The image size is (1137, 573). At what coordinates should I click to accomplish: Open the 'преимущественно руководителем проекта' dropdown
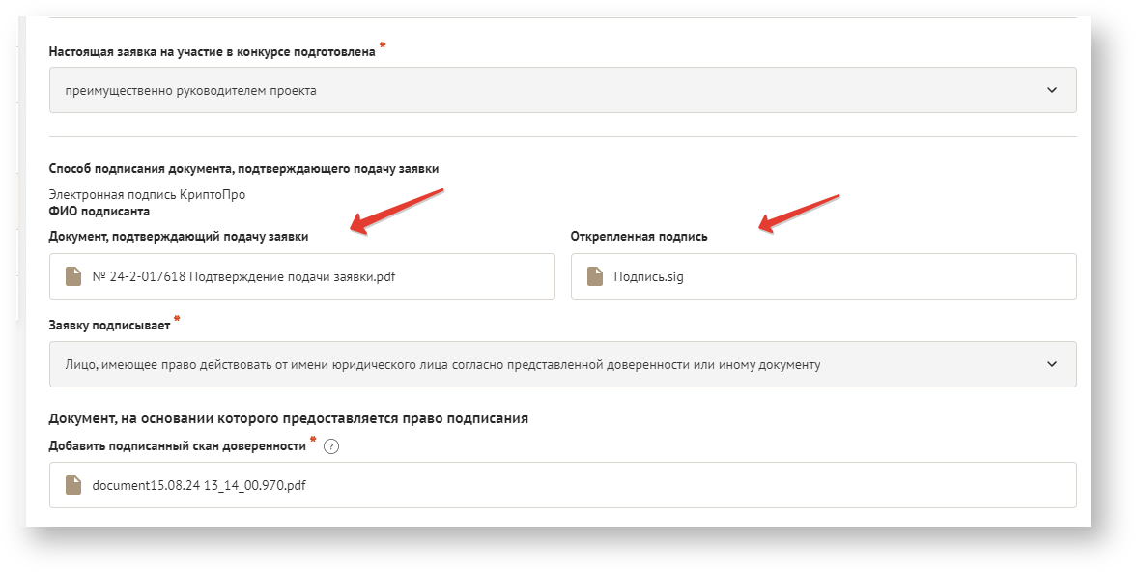click(562, 90)
